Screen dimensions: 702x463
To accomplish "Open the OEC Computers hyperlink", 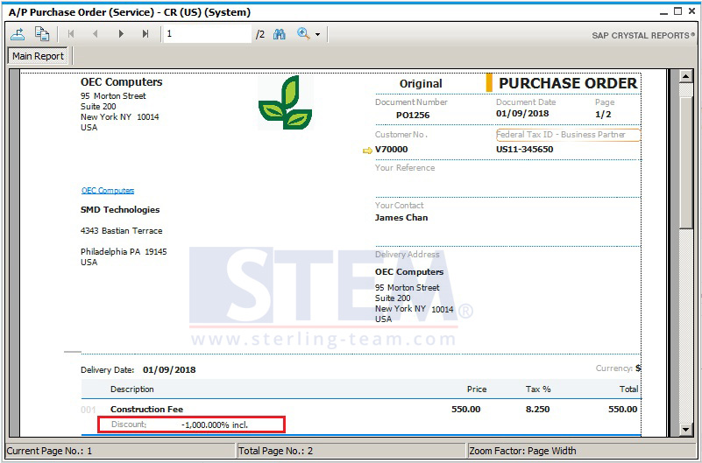I will pos(108,191).
